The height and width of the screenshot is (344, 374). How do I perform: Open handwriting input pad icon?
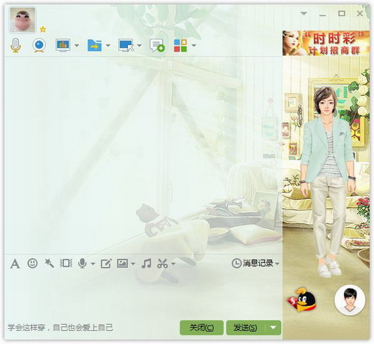(x=106, y=264)
